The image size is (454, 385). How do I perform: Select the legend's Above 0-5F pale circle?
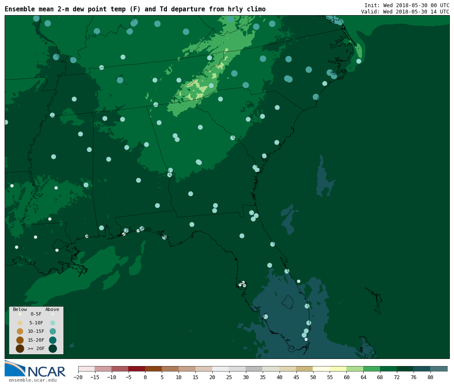click(53, 314)
